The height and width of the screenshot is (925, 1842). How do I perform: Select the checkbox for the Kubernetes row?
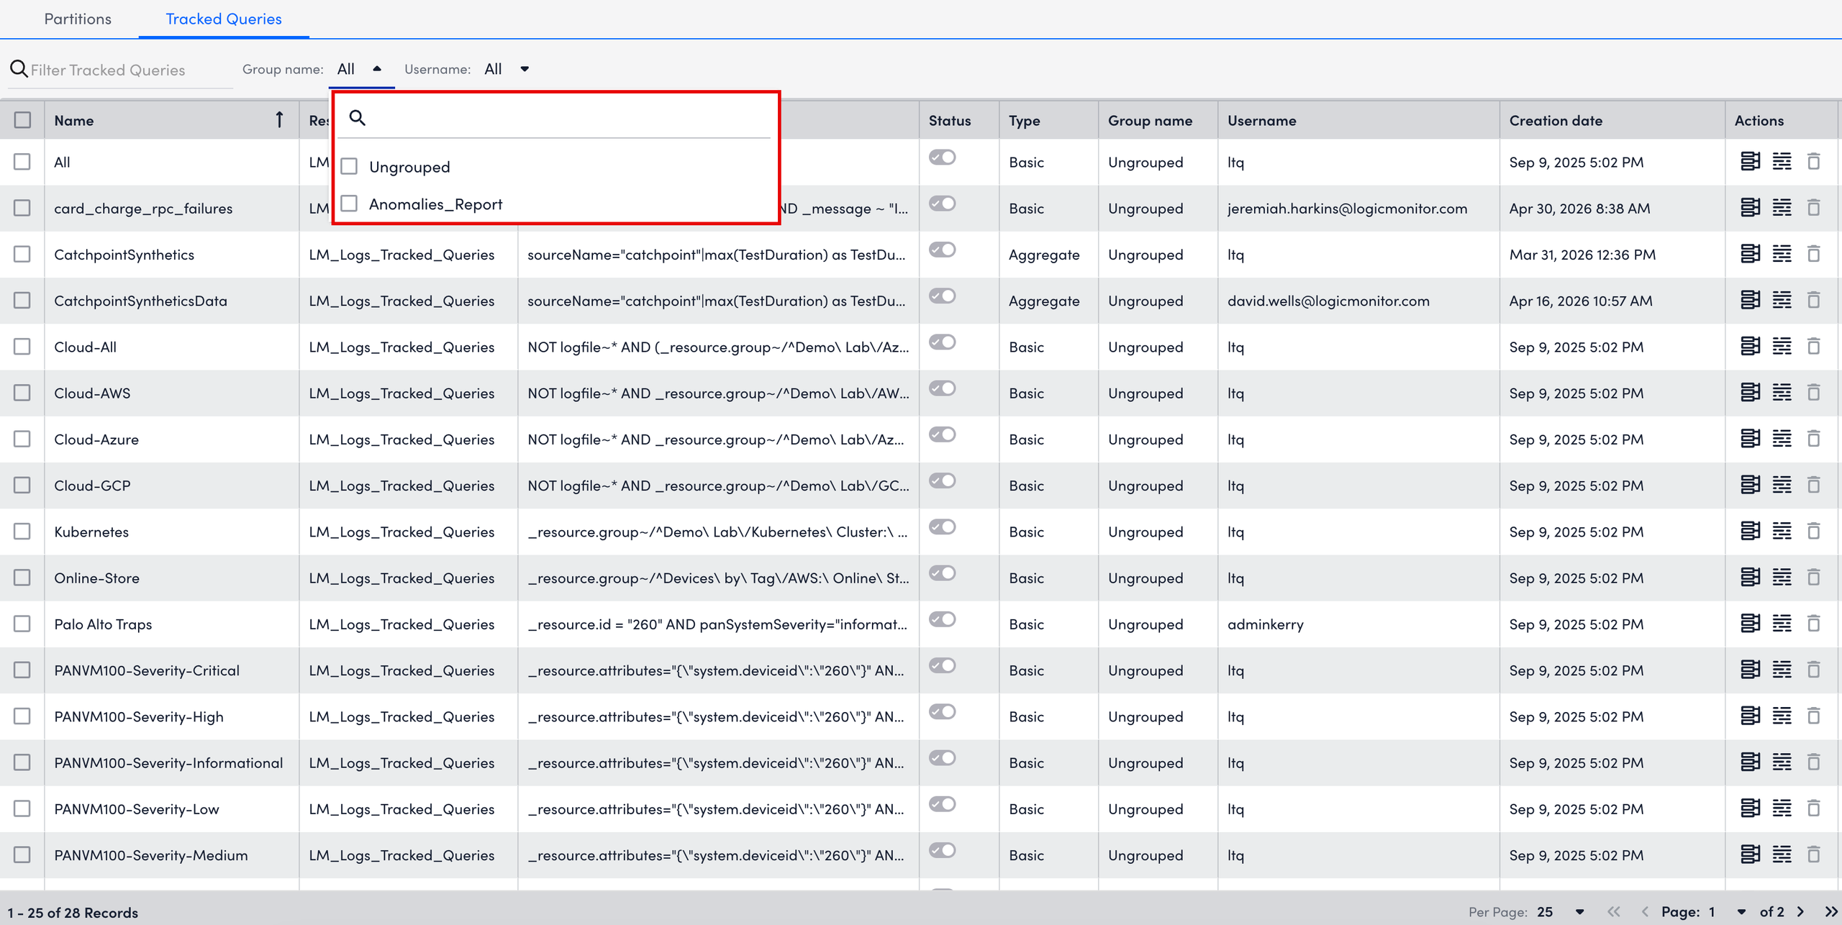(x=22, y=532)
